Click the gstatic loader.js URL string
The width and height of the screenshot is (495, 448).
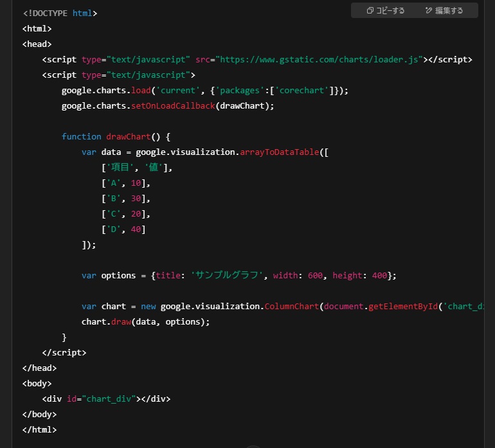point(319,59)
